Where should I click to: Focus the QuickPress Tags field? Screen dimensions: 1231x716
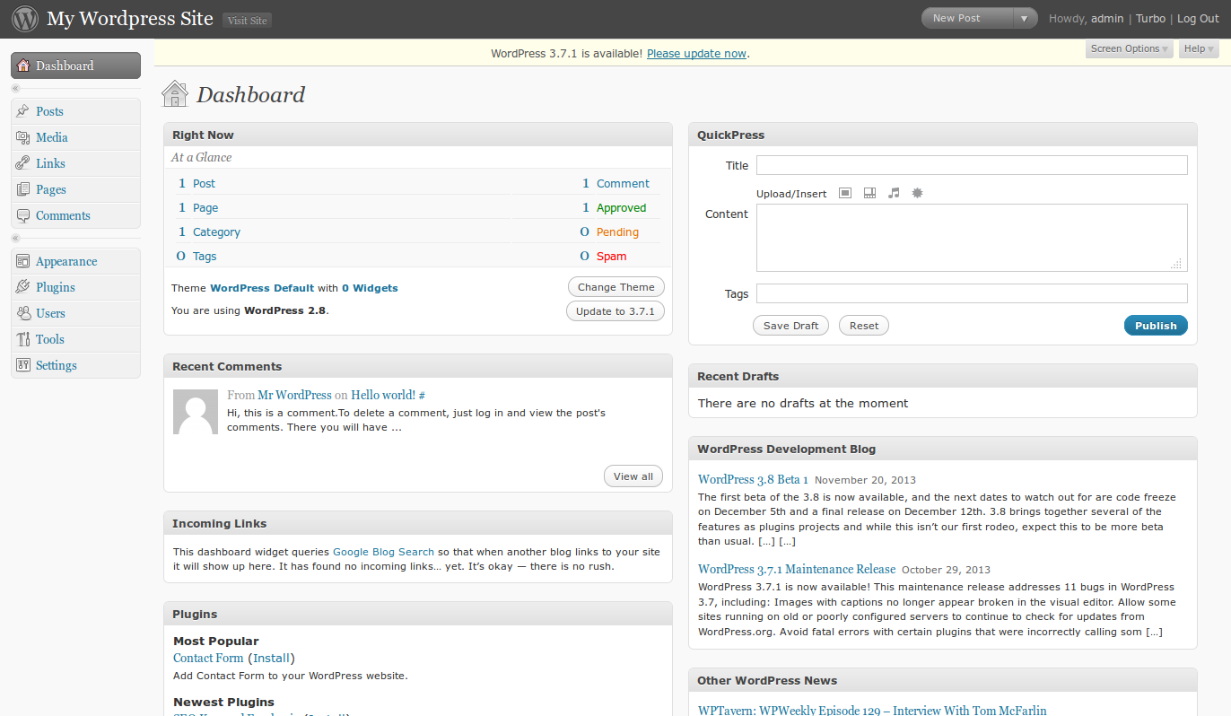pyautogui.click(x=972, y=293)
